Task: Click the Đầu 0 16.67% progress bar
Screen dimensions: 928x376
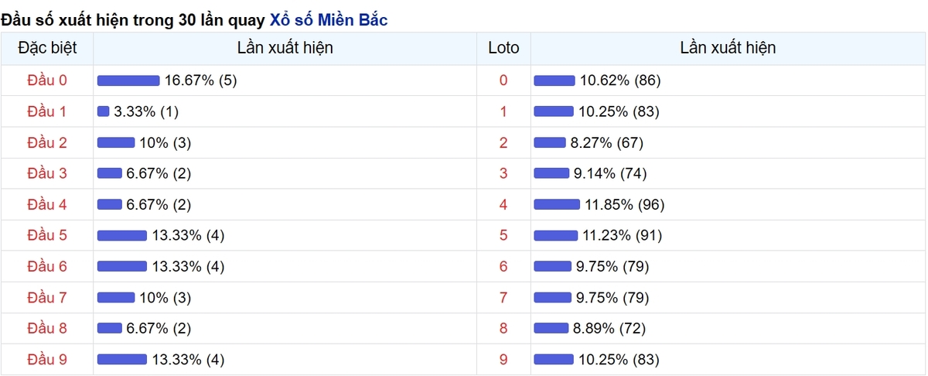Action: coord(128,80)
